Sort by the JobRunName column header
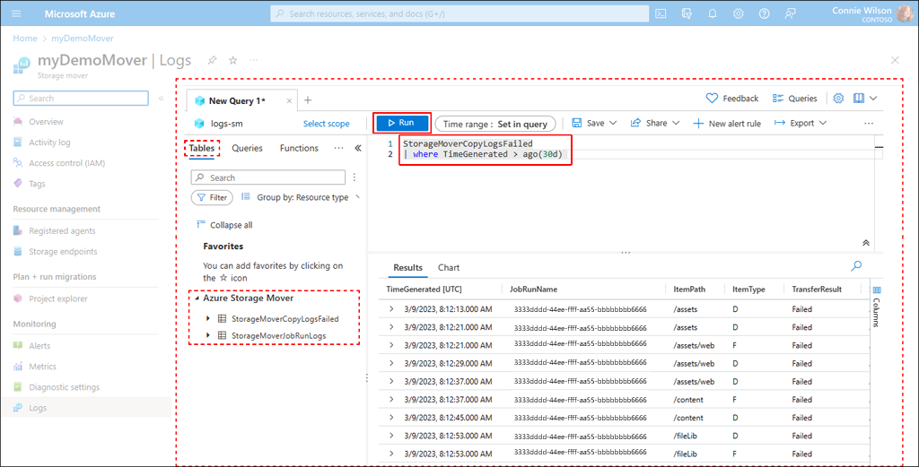 coord(533,290)
